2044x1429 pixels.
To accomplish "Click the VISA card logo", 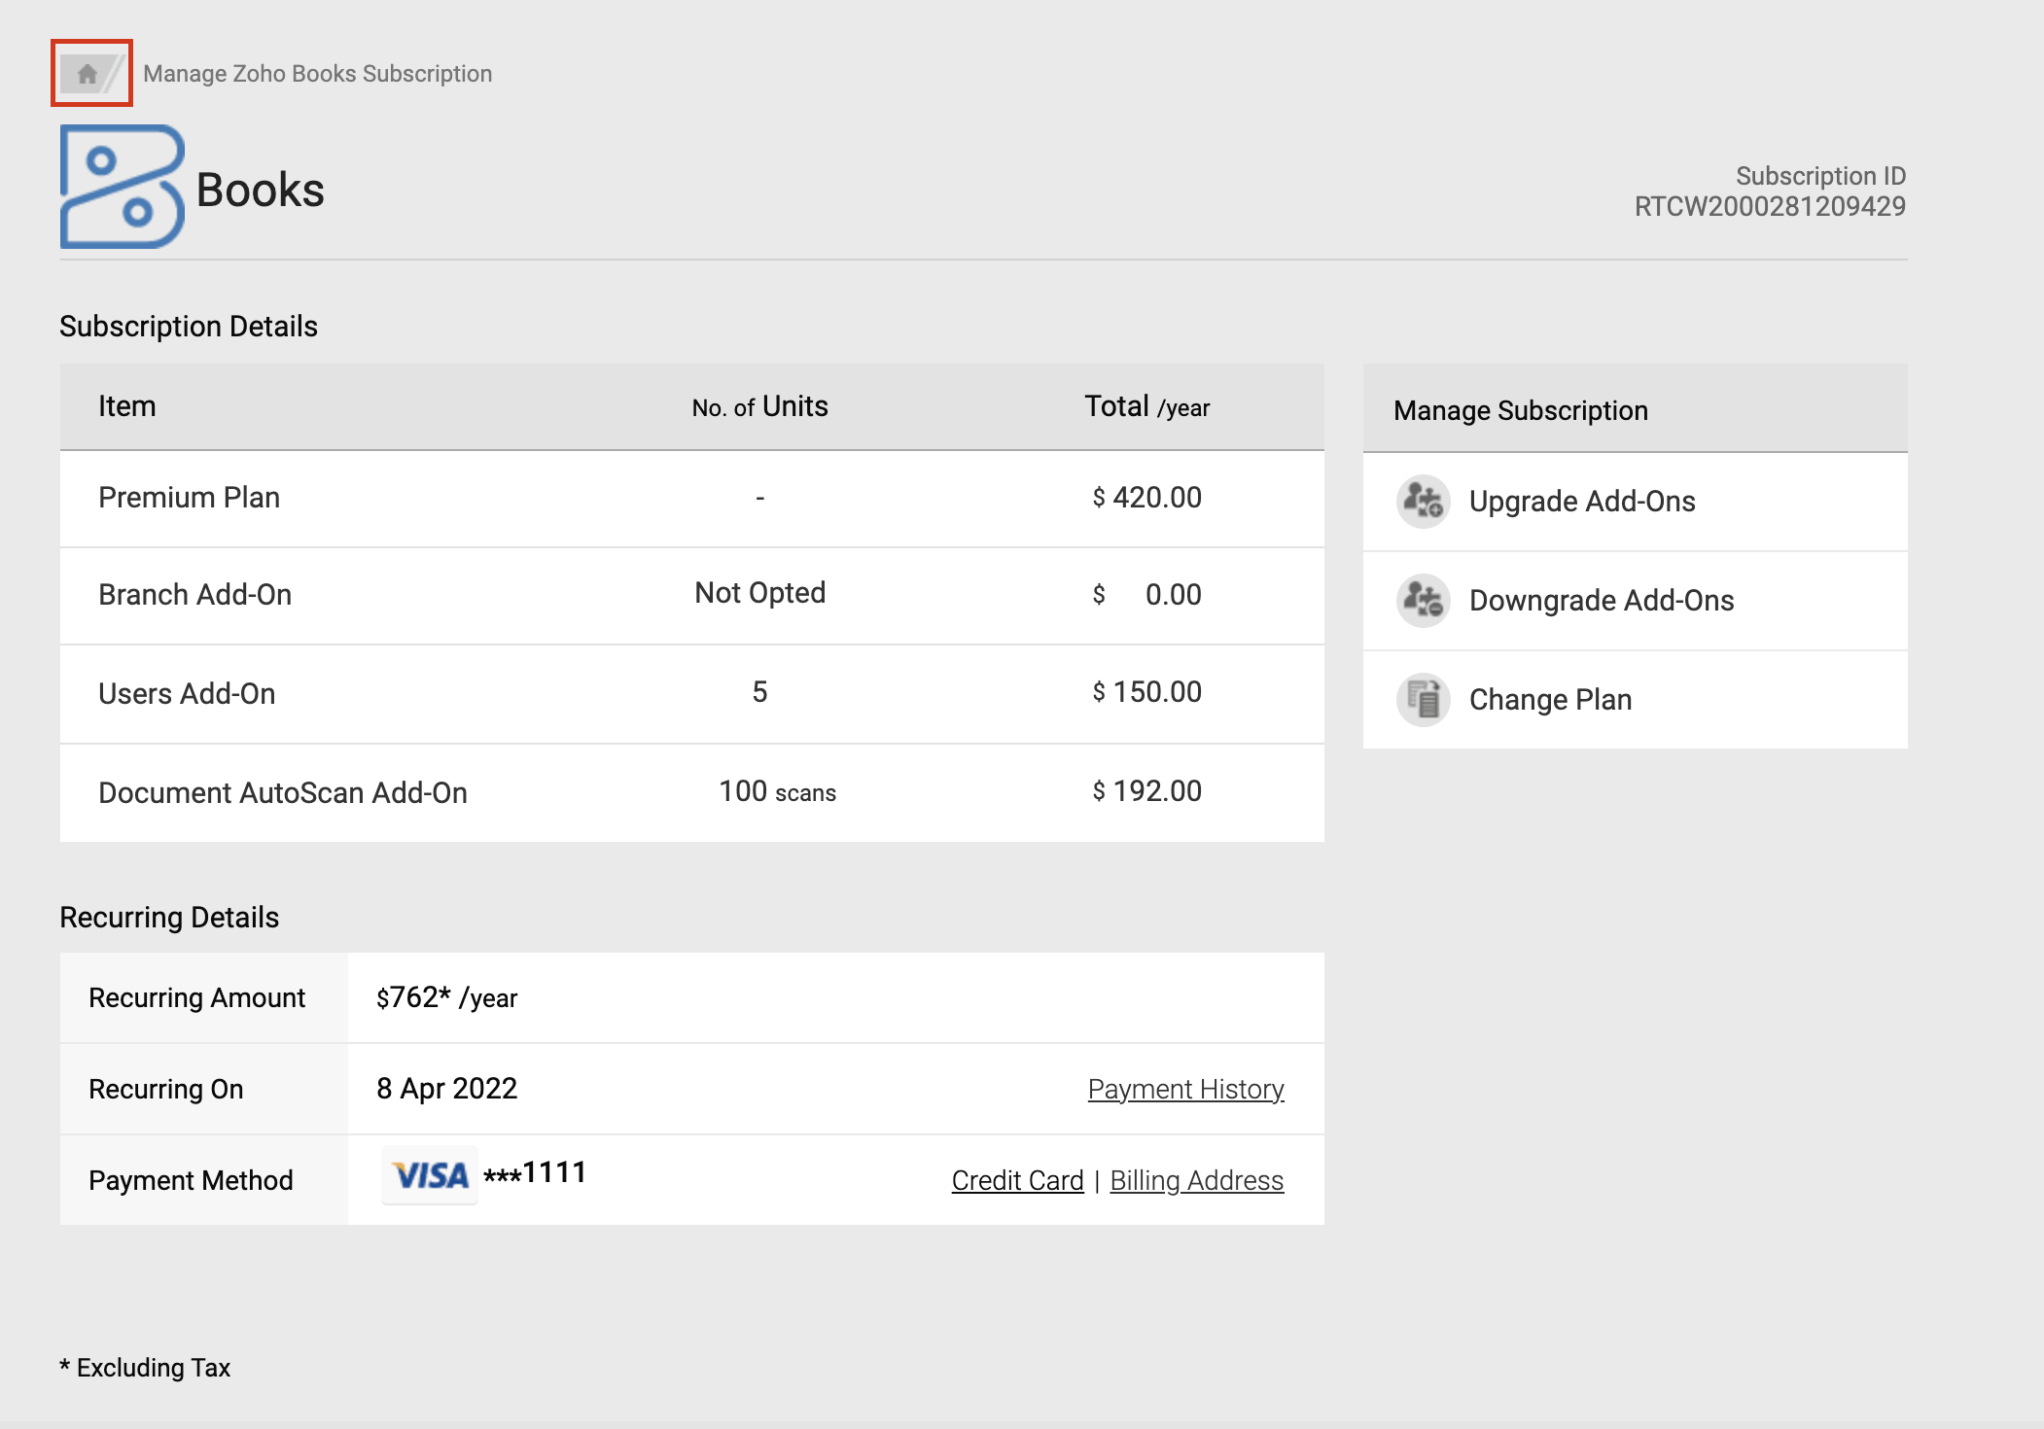I will click(430, 1176).
